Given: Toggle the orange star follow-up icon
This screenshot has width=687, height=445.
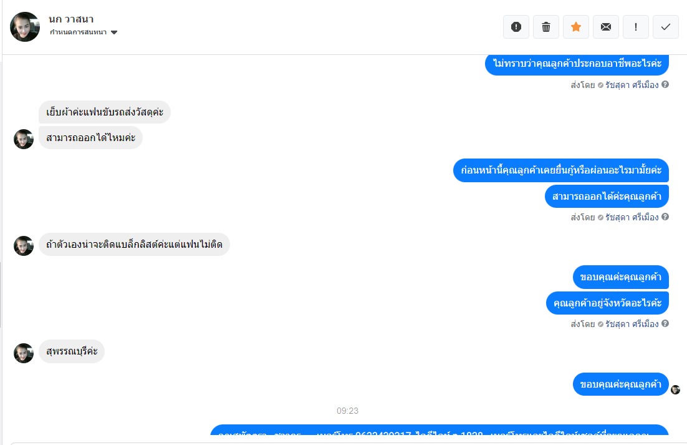Looking at the screenshot, I should point(575,27).
